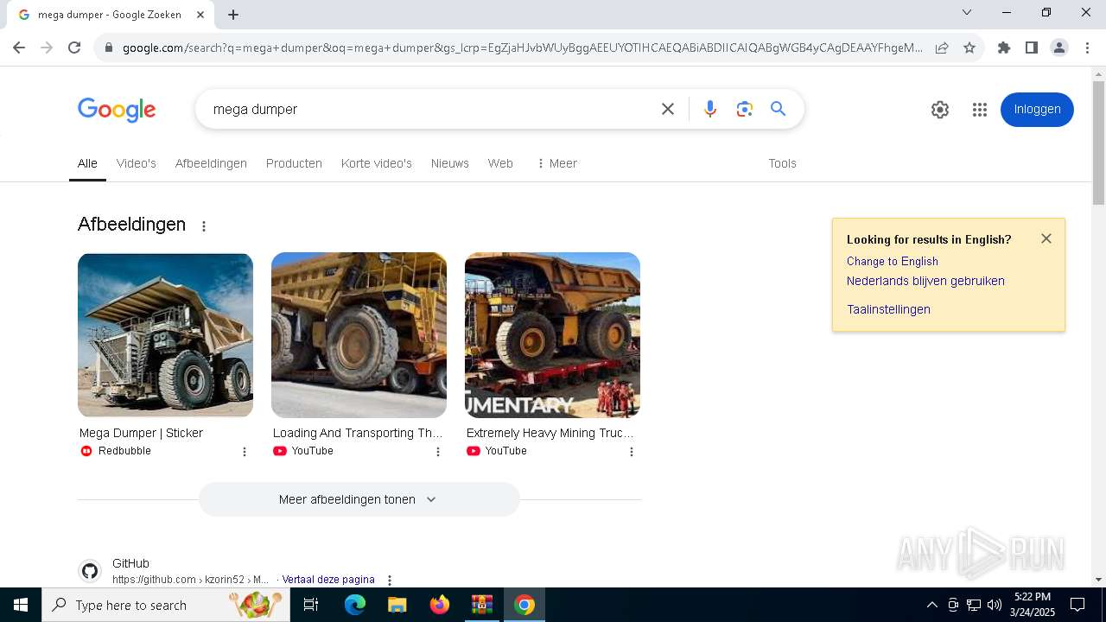The image size is (1106, 622).
Task: Open options for Mega Dumper Sticker result
Action: 245,452
